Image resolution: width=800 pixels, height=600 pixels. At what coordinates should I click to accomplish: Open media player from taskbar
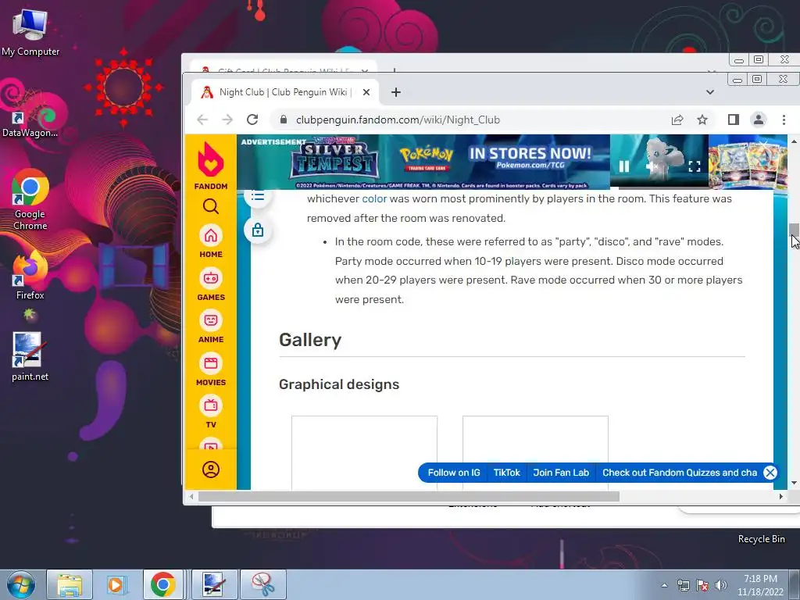coord(117,584)
